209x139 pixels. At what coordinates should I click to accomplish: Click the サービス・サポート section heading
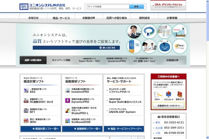click(x=119, y=81)
